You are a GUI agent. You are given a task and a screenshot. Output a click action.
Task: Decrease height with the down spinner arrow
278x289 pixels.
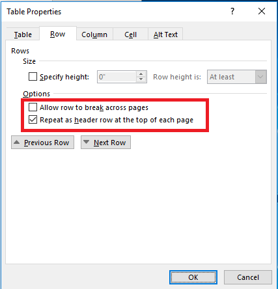tap(141, 79)
